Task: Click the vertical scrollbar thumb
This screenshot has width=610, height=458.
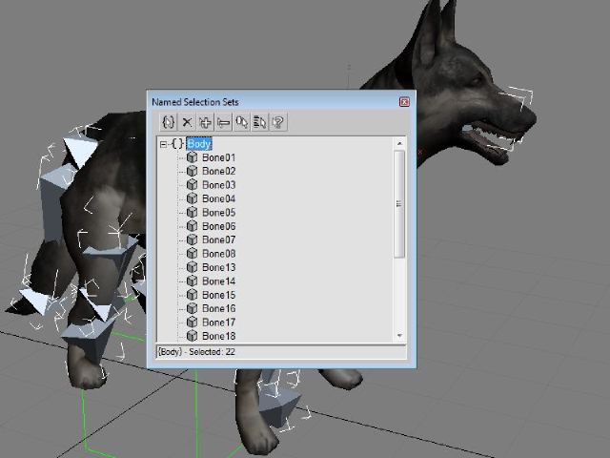Action: [399, 204]
